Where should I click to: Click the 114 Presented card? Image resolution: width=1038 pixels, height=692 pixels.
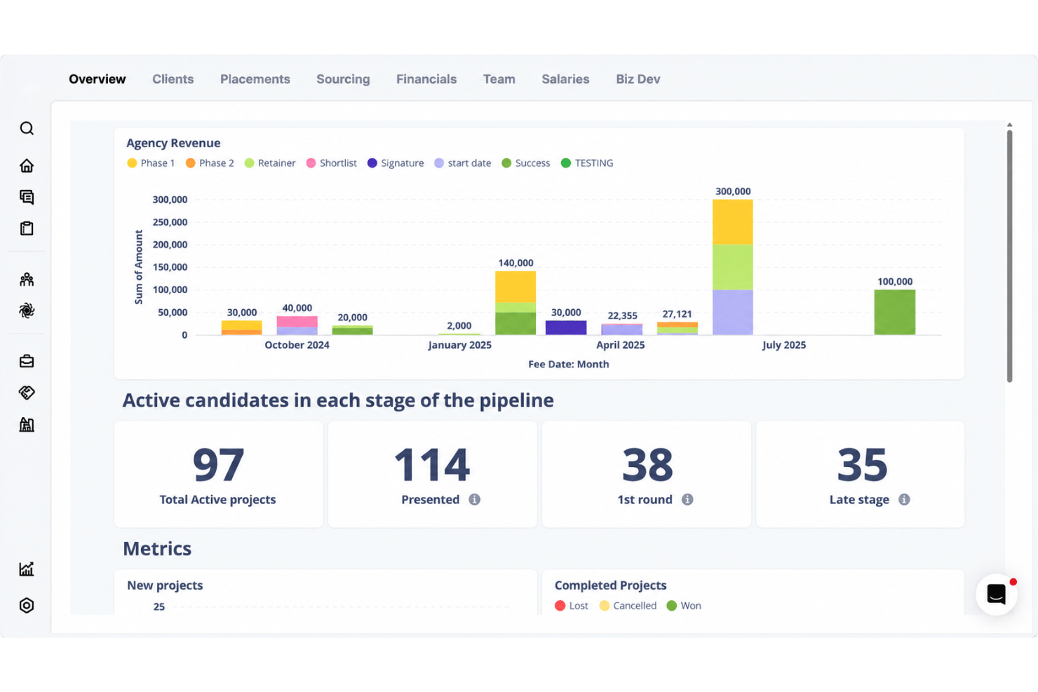coord(433,474)
